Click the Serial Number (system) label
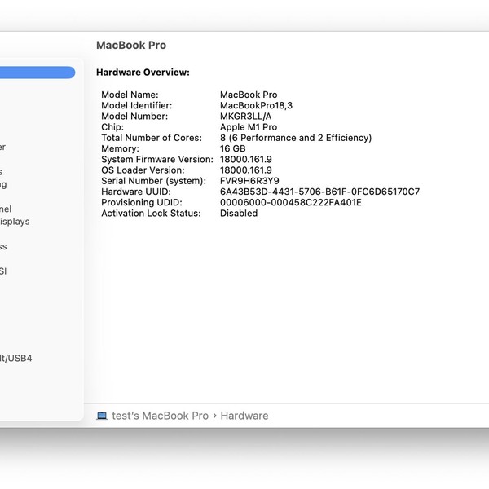489x489 pixels. [x=153, y=181]
